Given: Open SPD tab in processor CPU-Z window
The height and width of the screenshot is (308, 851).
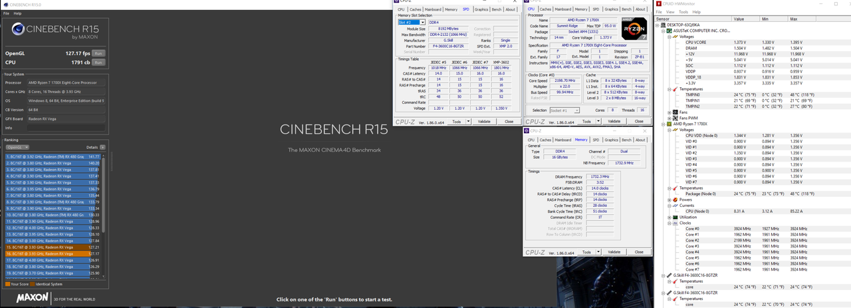Looking at the screenshot, I should (596, 9).
